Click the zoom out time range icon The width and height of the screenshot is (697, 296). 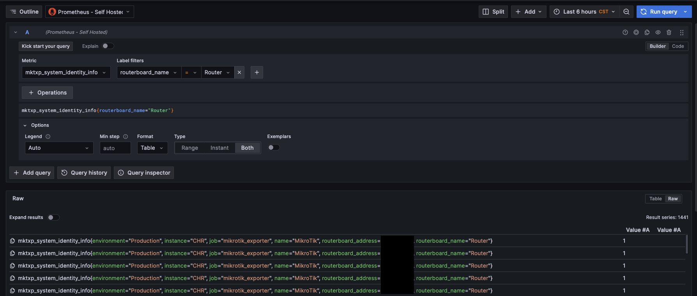626,12
